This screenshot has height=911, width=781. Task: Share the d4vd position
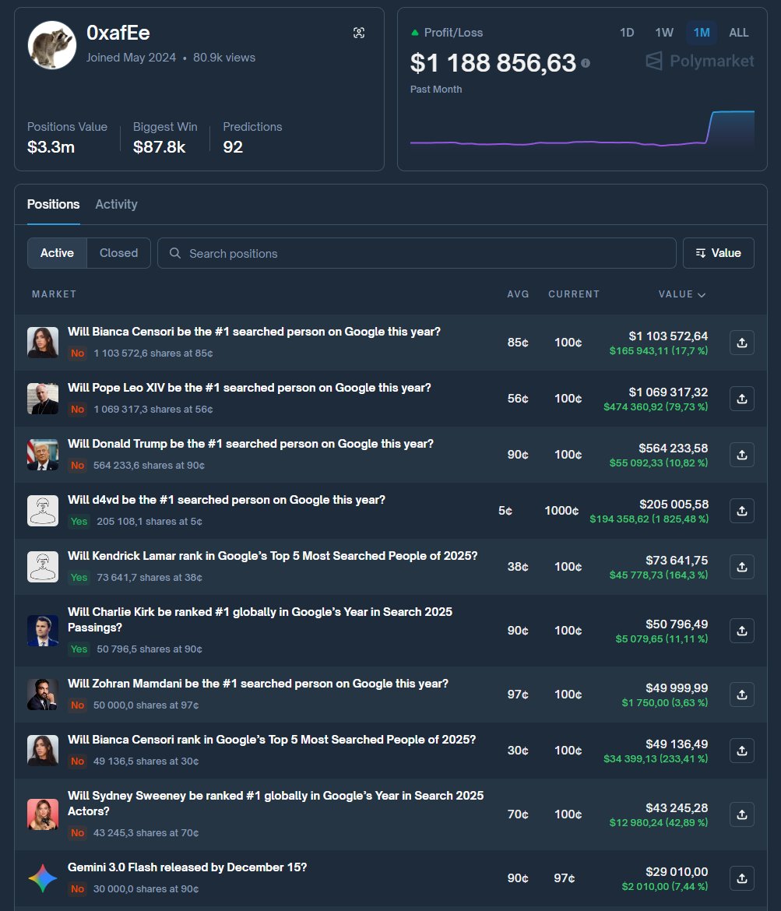[x=742, y=511]
